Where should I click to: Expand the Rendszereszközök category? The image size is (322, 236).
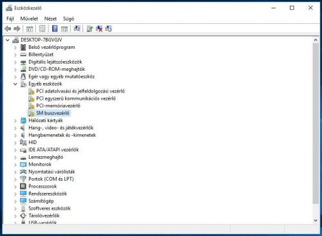[15, 194]
